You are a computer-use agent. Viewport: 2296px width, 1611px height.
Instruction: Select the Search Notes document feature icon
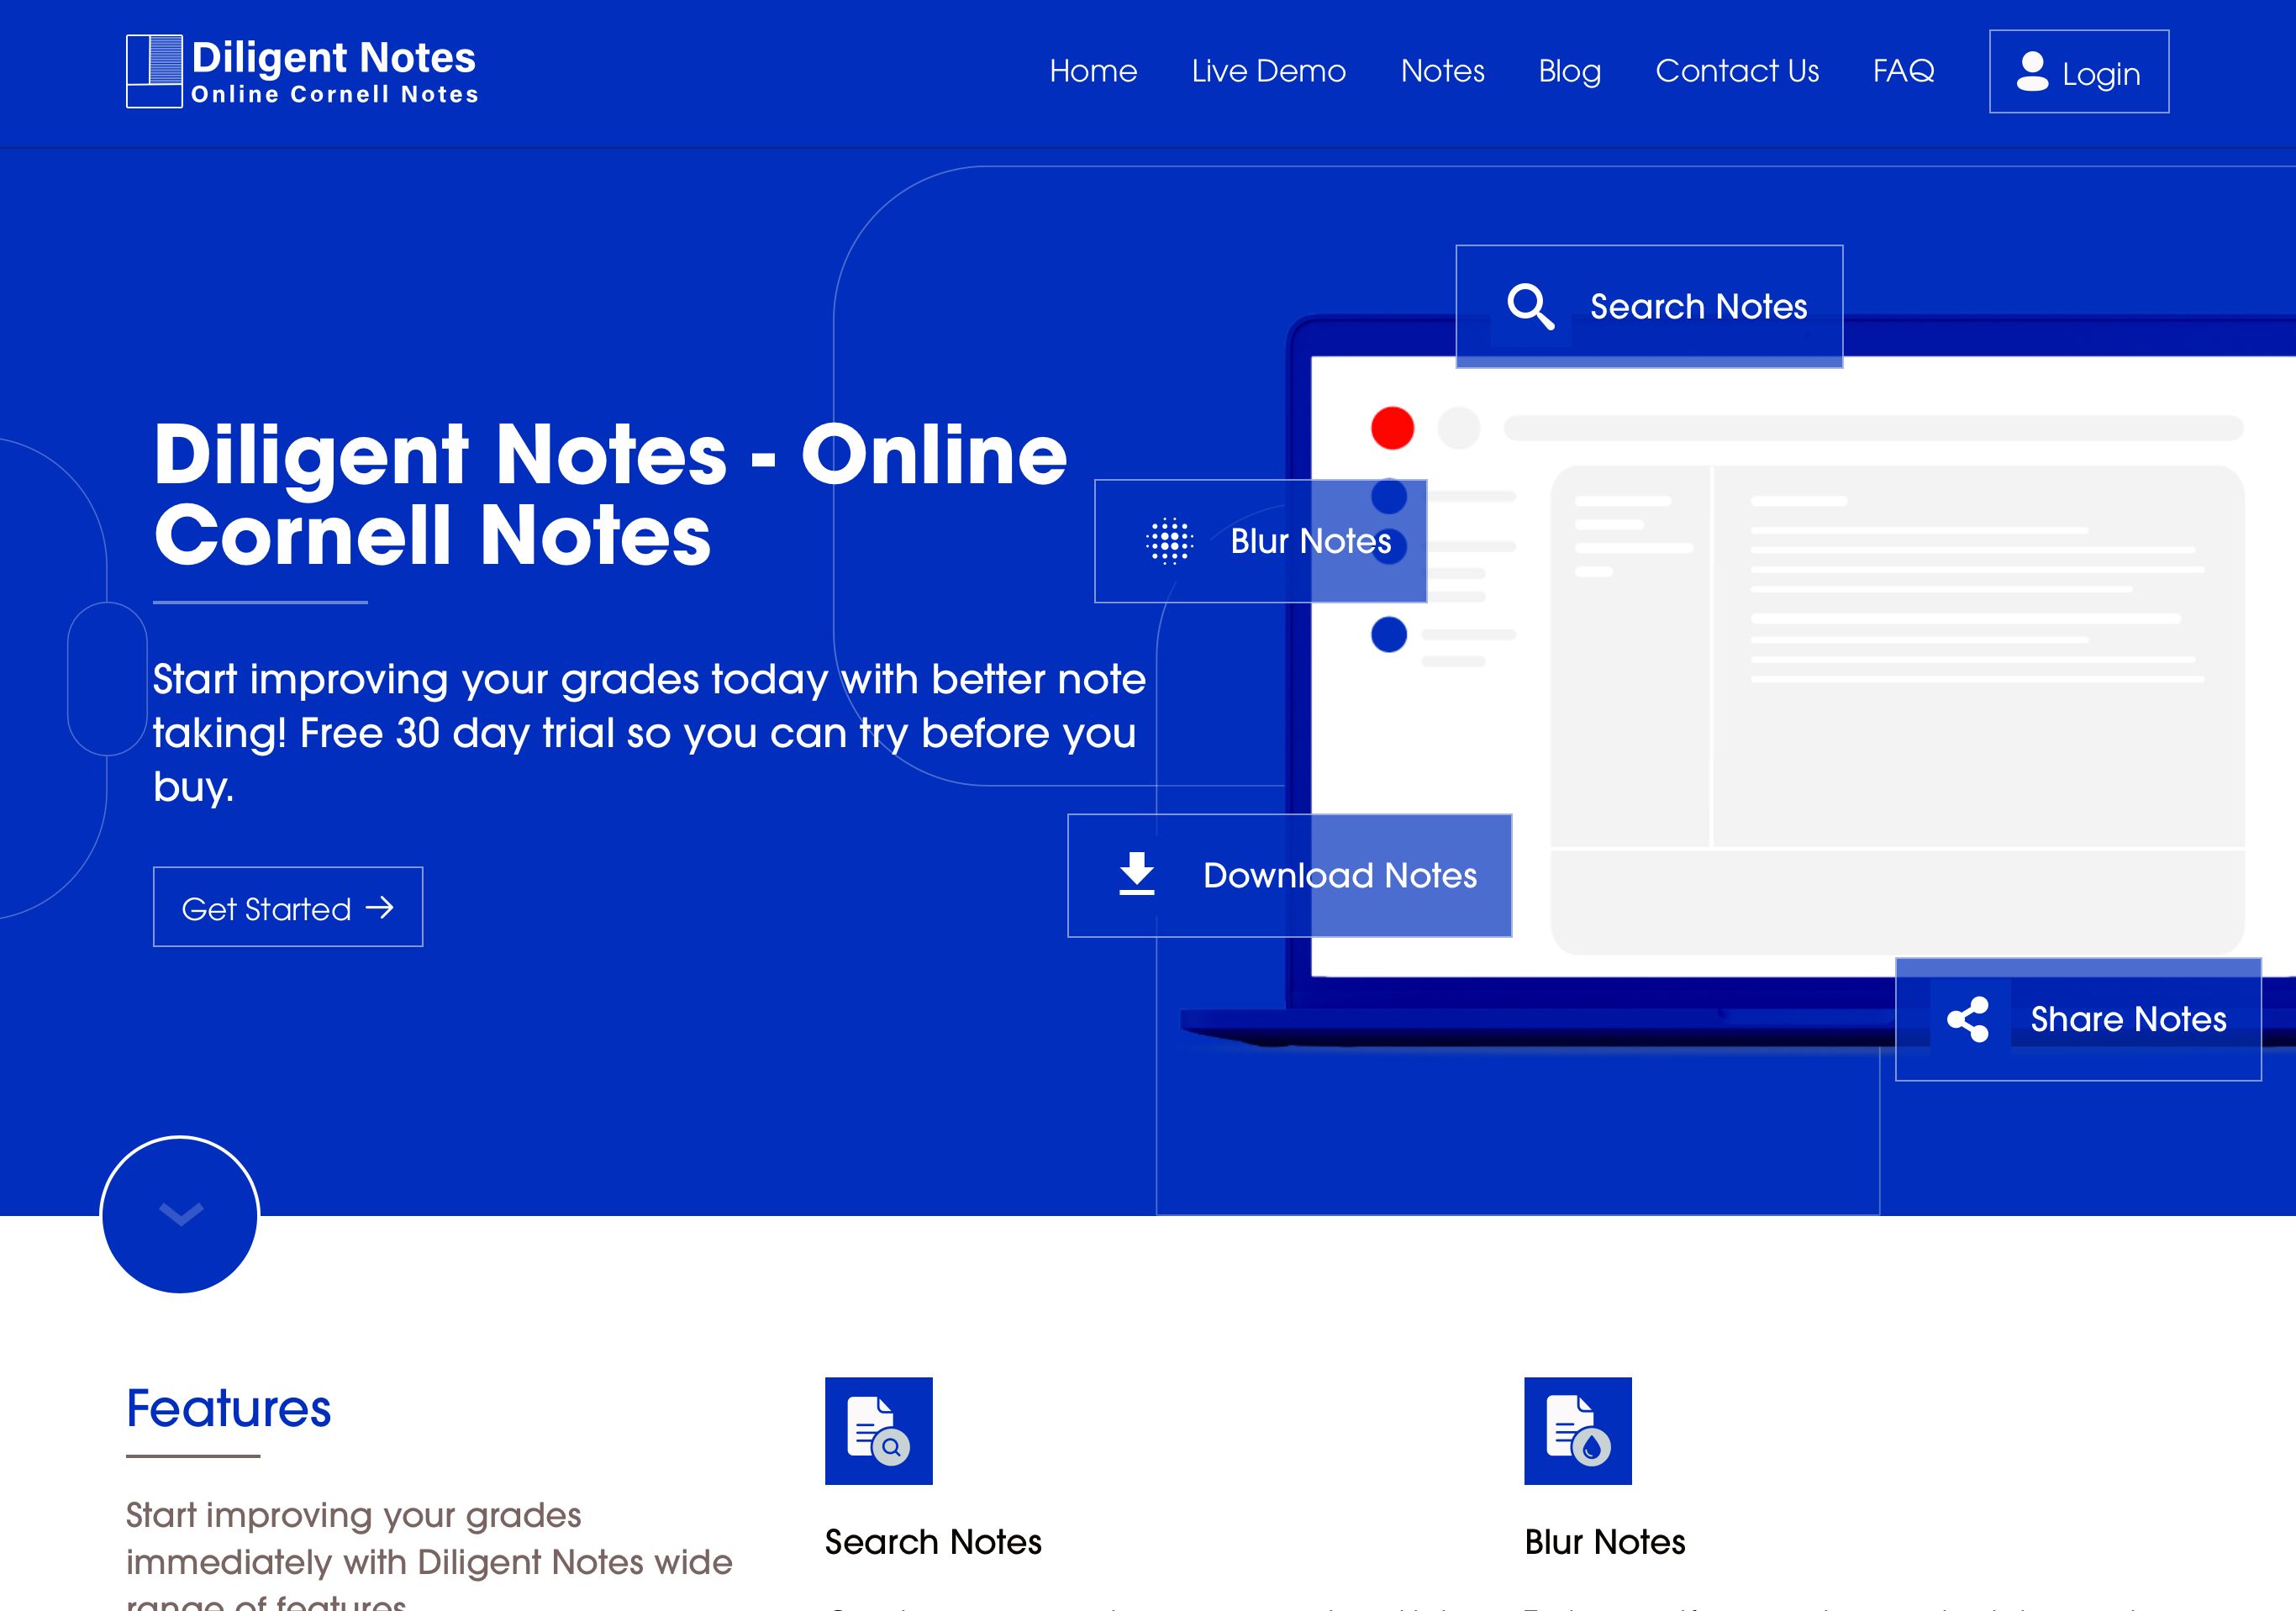click(x=878, y=1431)
